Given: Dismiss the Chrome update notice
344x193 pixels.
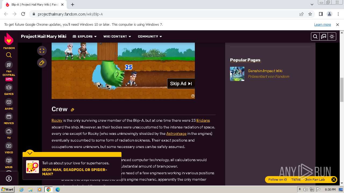Looking at the screenshot, I should (338, 25).
